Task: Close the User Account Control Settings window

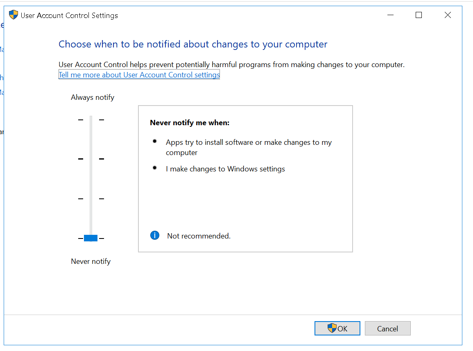Action: pyautogui.click(x=448, y=15)
